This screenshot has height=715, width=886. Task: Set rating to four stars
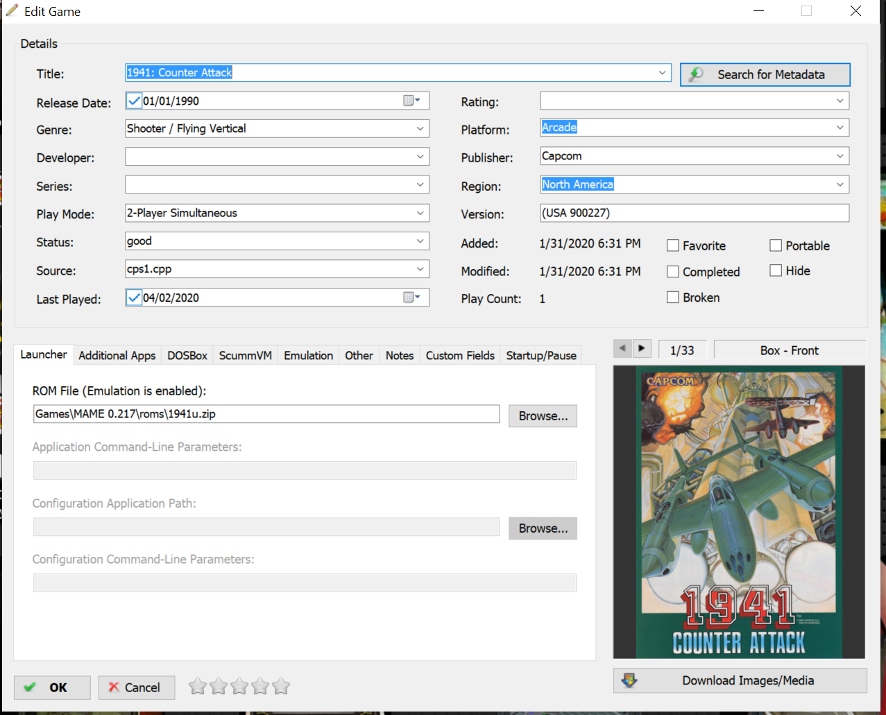click(x=260, y=687)
